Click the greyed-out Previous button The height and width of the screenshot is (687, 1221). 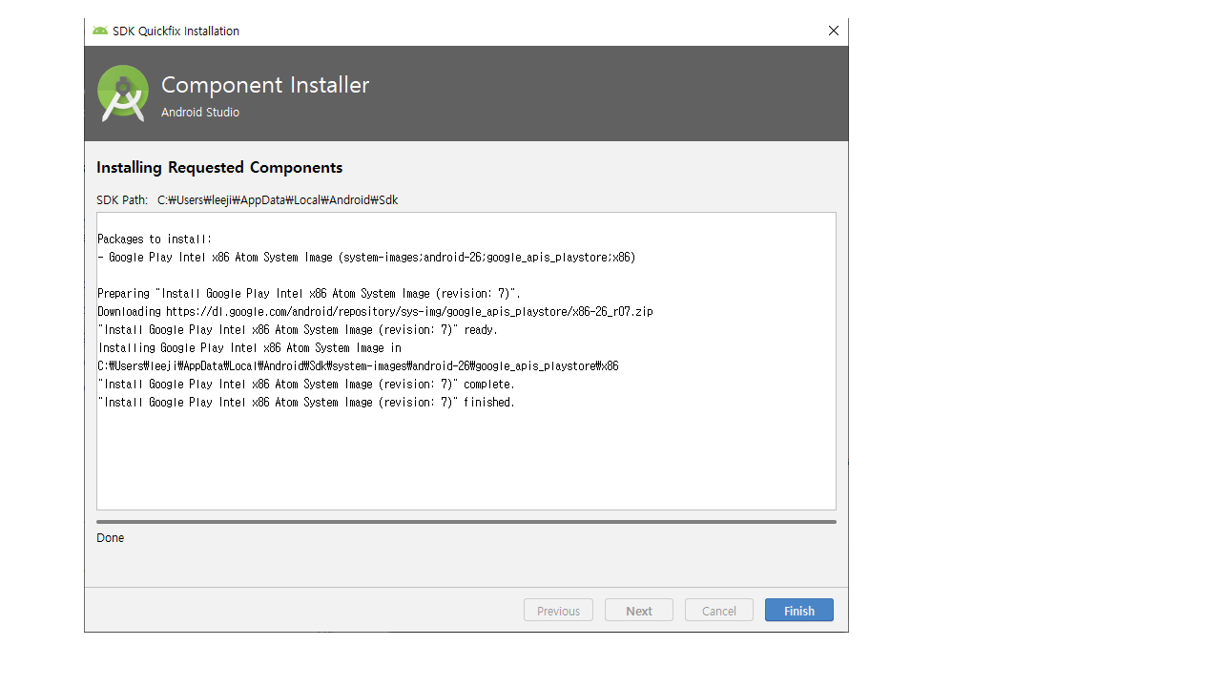[x=558, y=611]
